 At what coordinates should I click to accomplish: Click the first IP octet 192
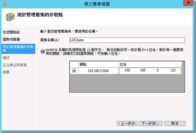[127, 70]
